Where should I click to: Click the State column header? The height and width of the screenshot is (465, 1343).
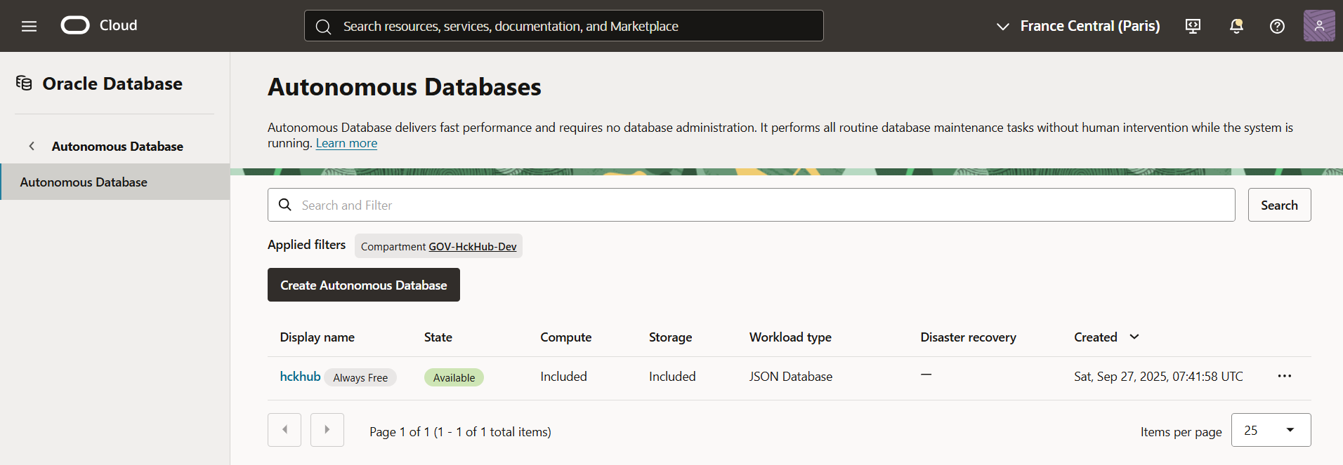point(438,337)
